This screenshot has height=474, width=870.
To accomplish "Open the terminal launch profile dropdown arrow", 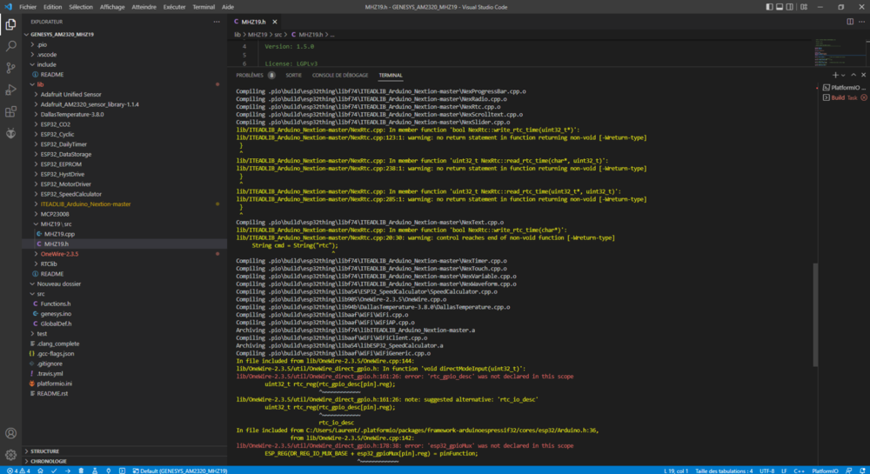I will coord(843,75).
